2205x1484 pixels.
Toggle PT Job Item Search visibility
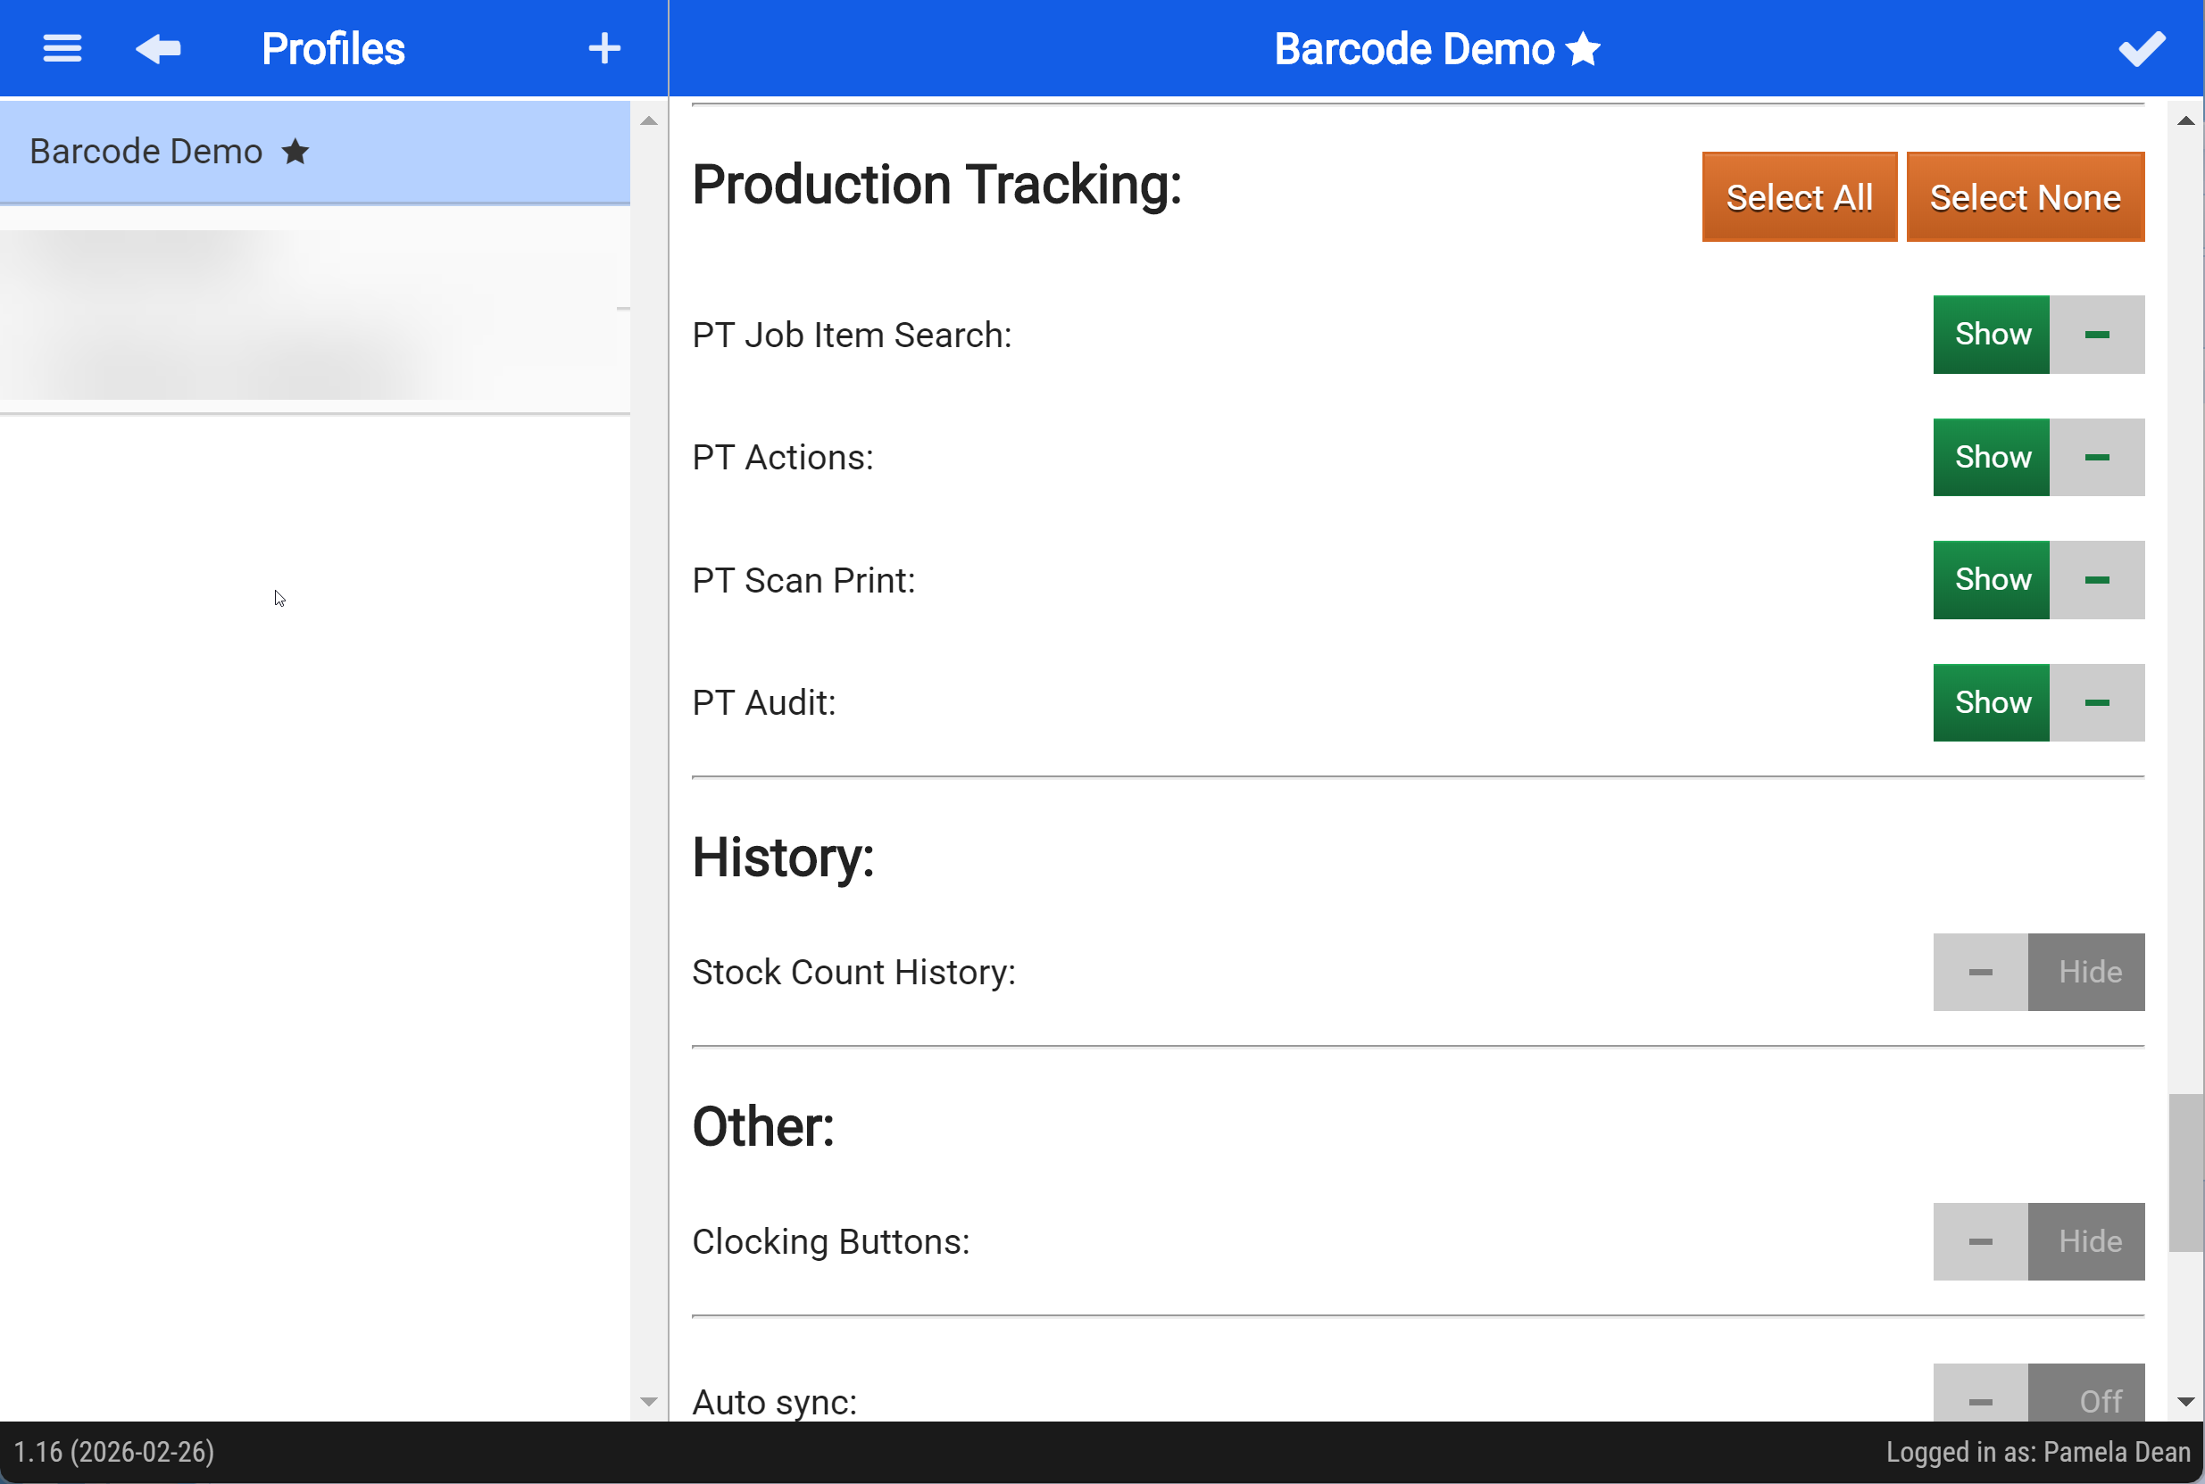2038,334
